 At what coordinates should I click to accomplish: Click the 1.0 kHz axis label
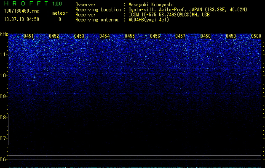click(3, 76)
